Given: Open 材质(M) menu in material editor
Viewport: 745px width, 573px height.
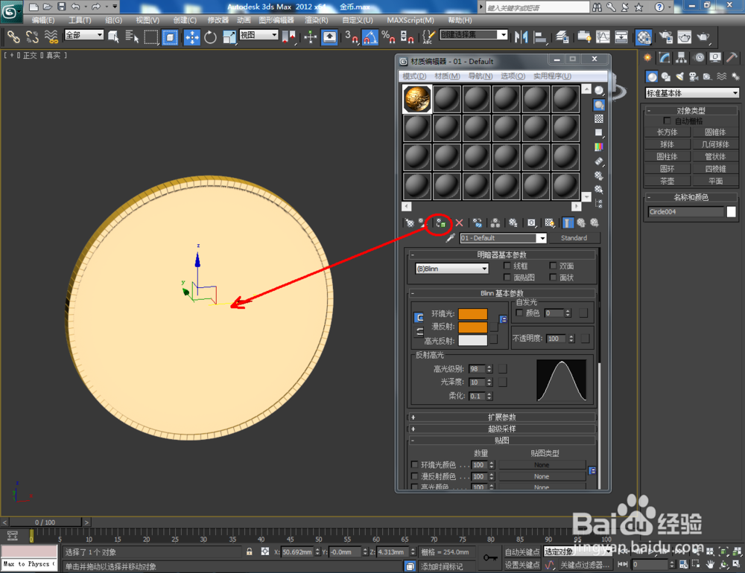Looking at the screenshot, I should [447, 76].
